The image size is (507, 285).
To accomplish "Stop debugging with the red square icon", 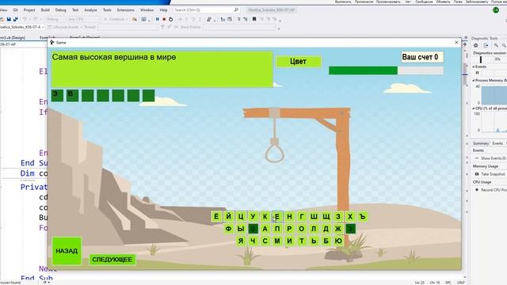I will [x=164, y=19].
